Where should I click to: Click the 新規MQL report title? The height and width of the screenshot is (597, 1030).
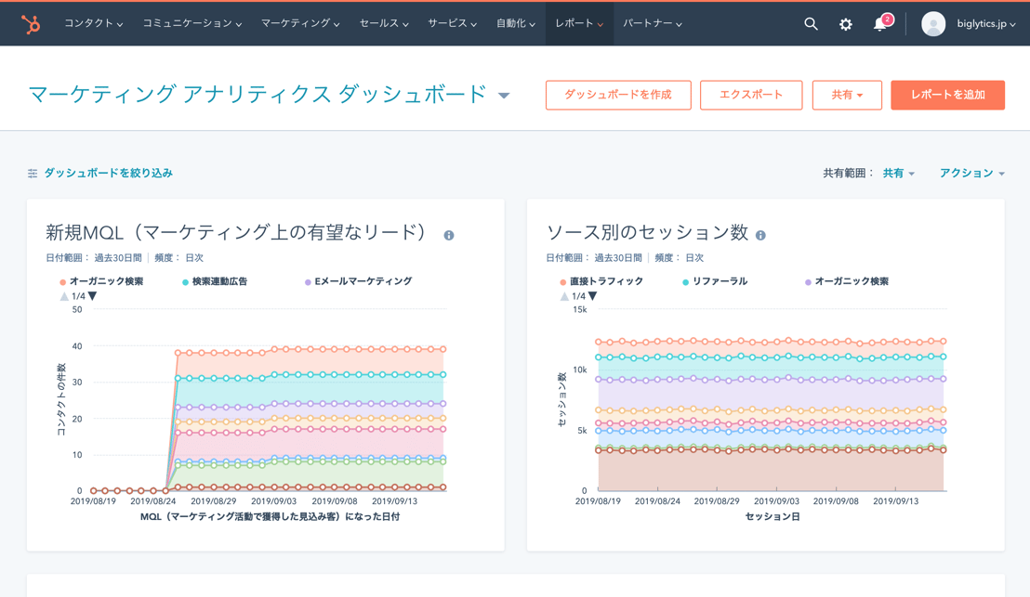236,232
